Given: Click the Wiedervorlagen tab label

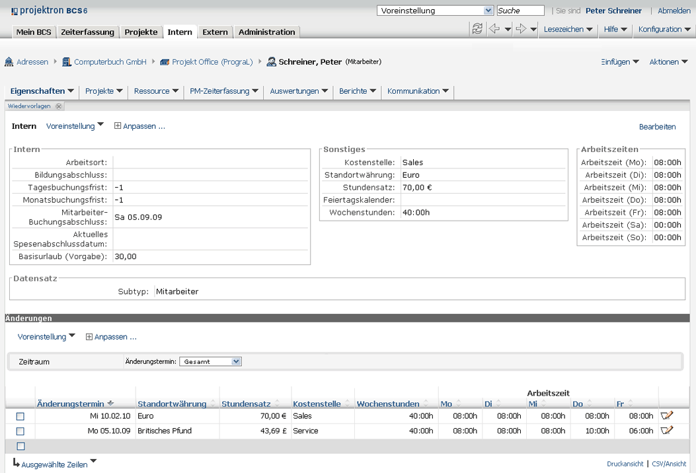Looking at the screenshot, I should click(29, 106).
